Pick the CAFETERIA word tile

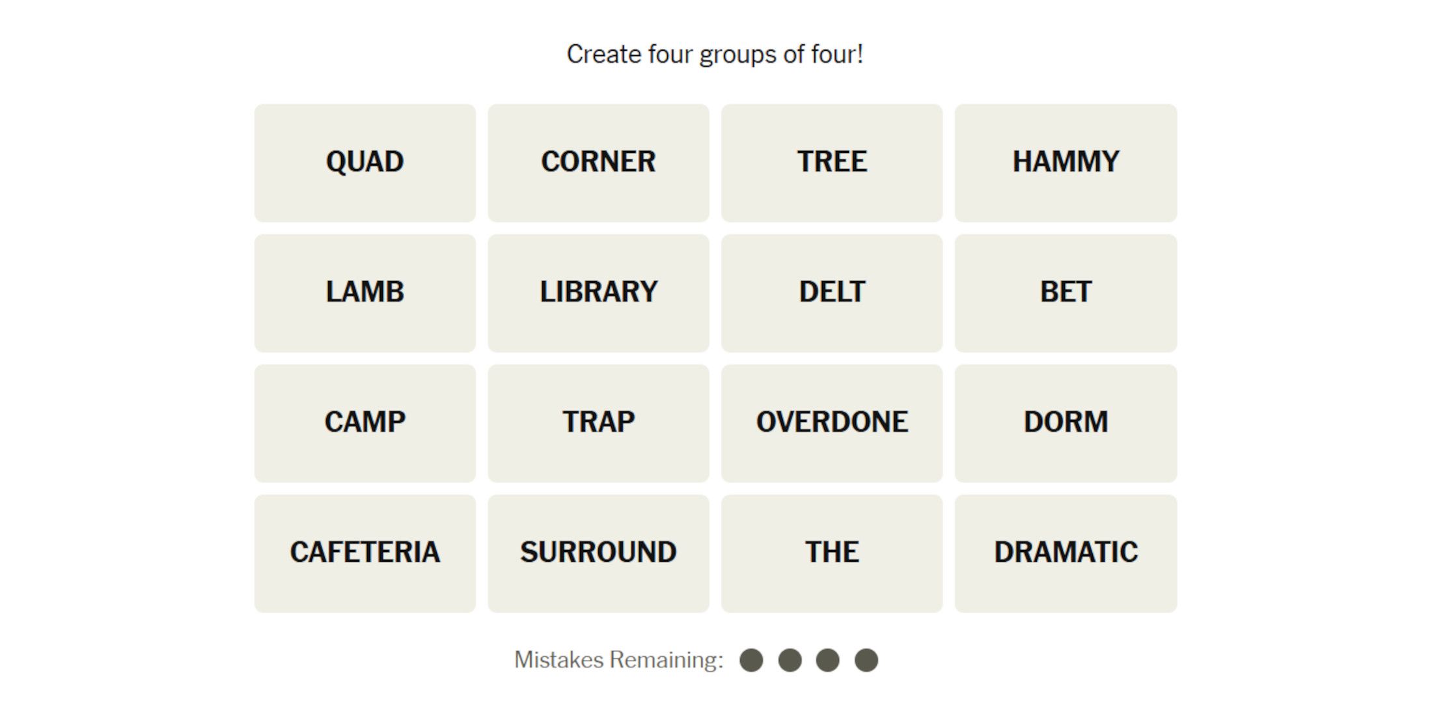[365, 553]
